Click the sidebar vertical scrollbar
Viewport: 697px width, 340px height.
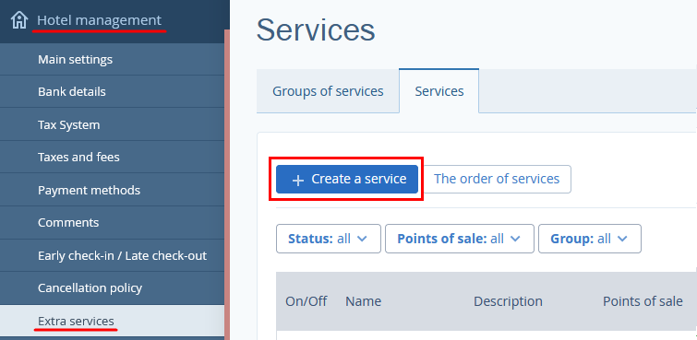tap(227, 184)
